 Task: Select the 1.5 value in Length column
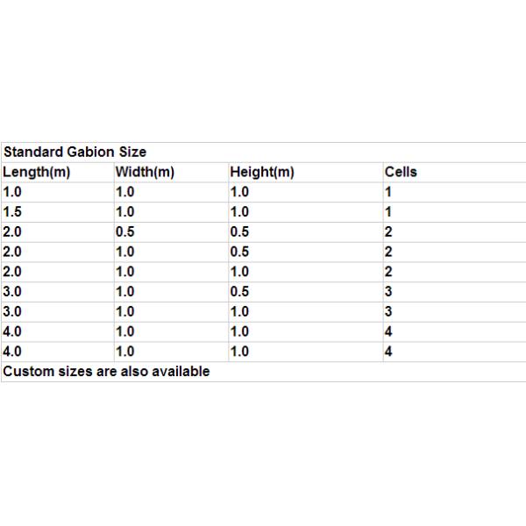point(16,212)
